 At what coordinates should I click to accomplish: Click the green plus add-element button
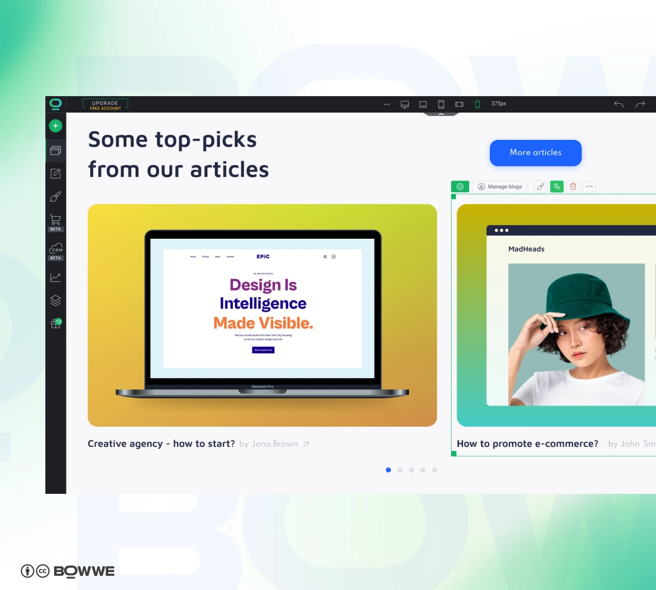click(55, 126)
